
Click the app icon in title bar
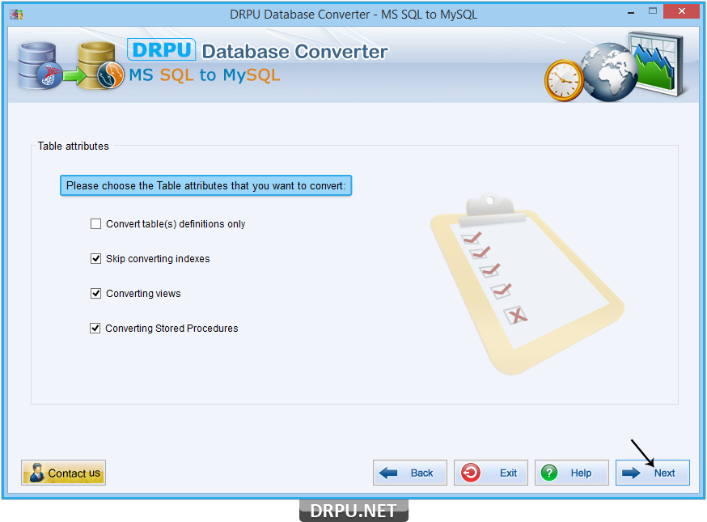coord(16,15)
